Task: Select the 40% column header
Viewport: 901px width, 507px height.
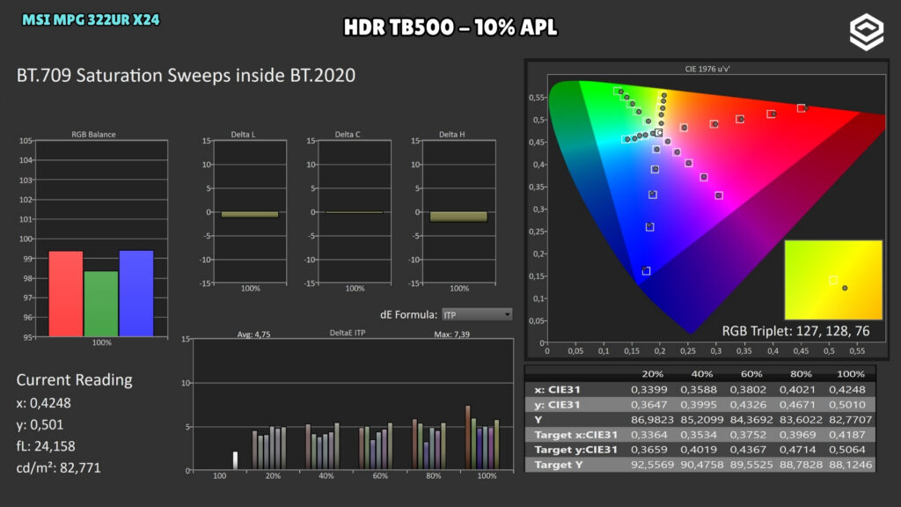Action: (x=701, y=373)
